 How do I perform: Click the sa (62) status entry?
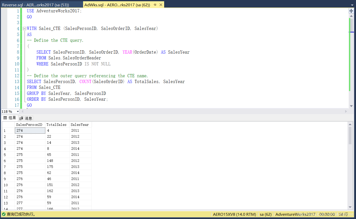tap(266, 214)
